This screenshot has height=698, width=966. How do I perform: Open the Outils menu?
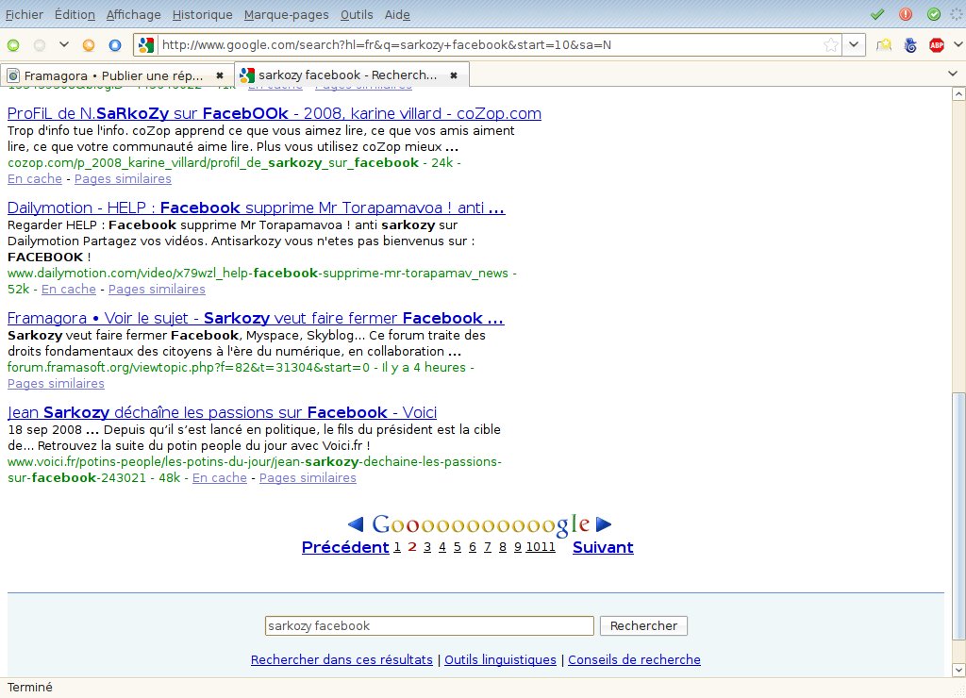tap(357, 15)
